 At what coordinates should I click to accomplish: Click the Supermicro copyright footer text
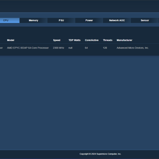100,154
